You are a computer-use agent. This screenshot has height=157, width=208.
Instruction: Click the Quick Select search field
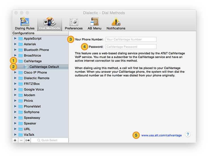point(50,140)
